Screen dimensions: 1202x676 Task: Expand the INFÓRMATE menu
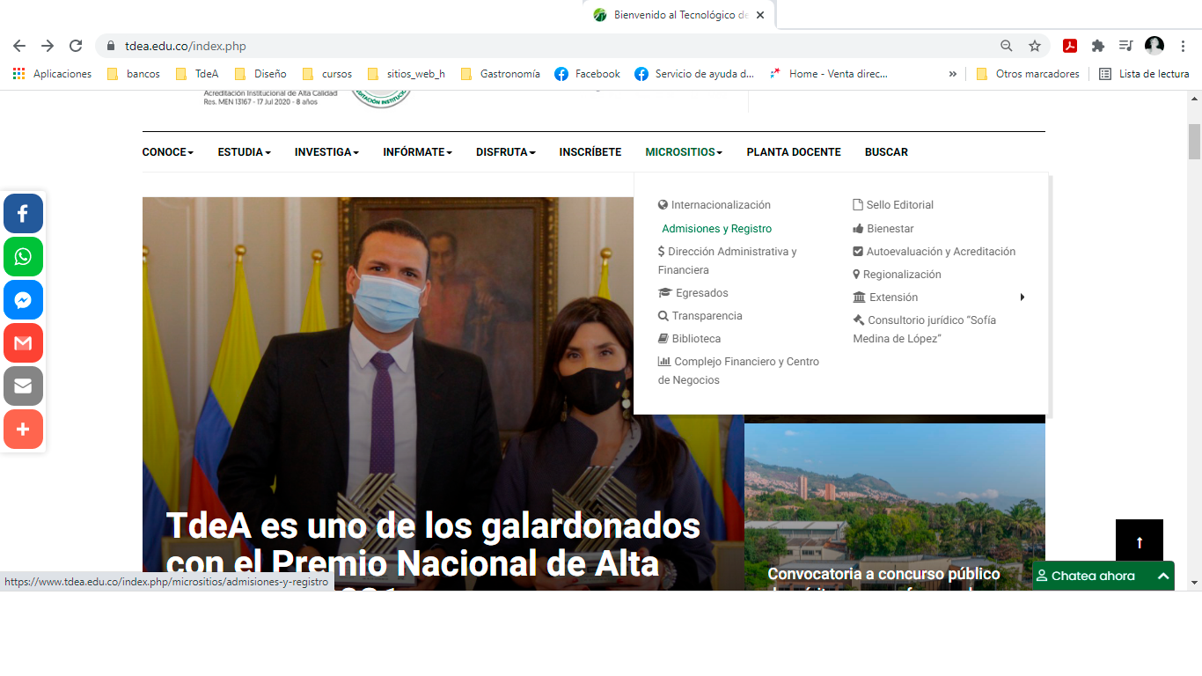[x=417, y=152]
